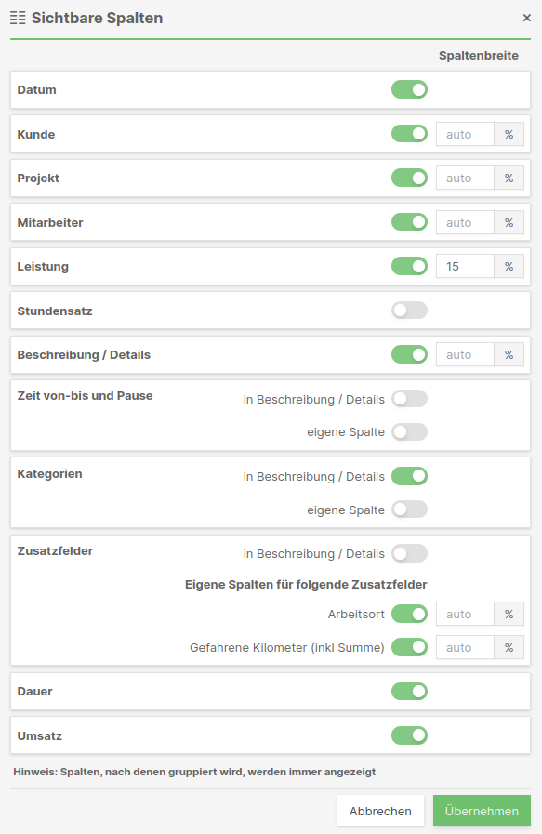Enable Zeit von-bis eigene Spalte toggle
The image size is (542, 834).
[x=409, y=432]
